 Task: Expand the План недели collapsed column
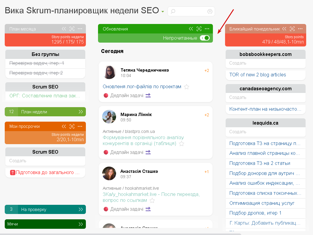tap(81, 112)
